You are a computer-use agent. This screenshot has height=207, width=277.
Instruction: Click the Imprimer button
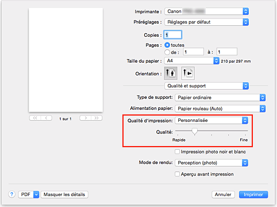pyautogui.click(x=253, y=194)
